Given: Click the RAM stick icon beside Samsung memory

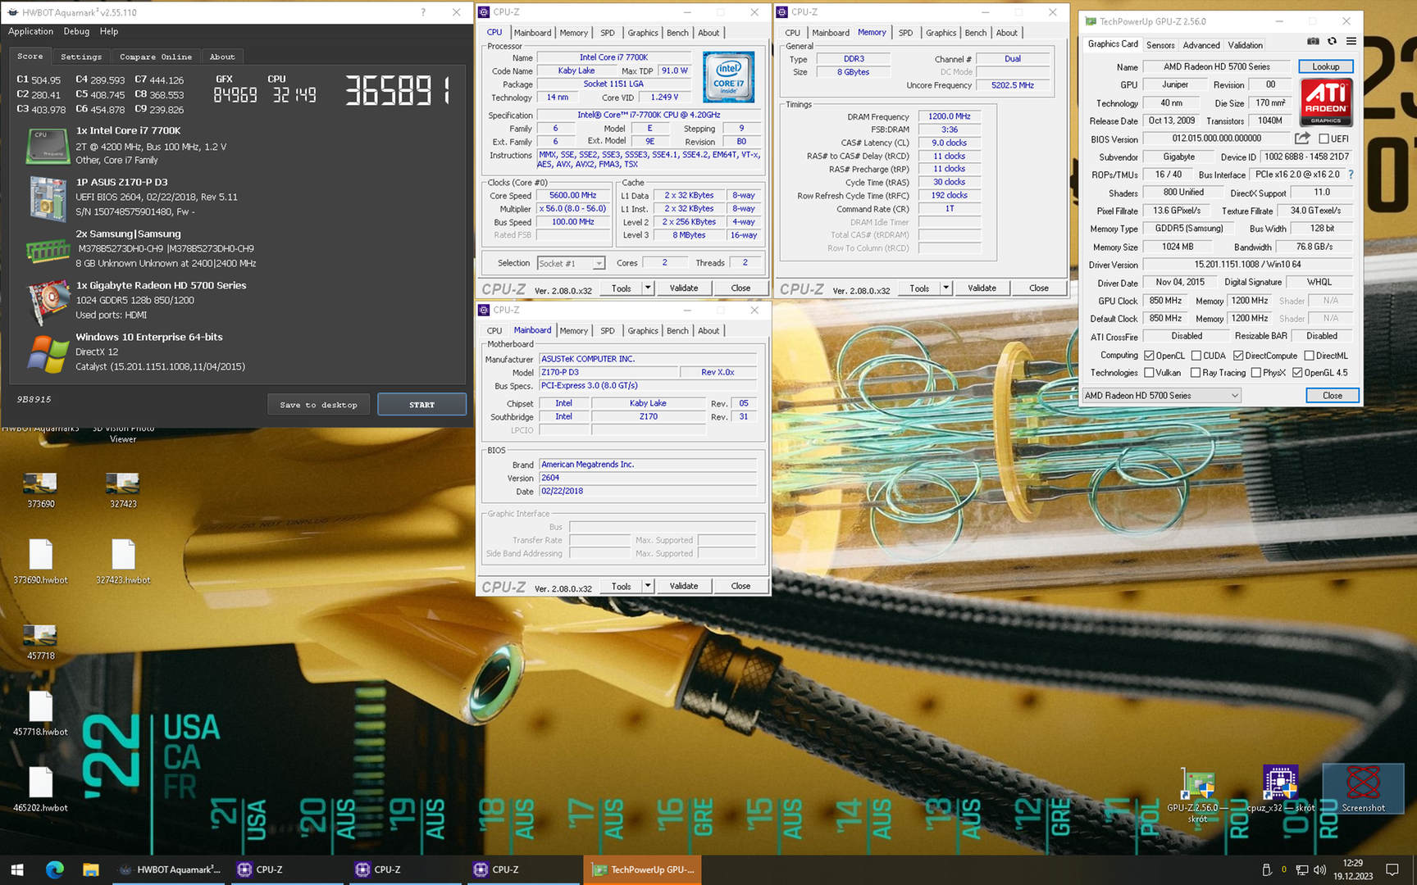Looking at the screenshot, I should coord(48,249).
